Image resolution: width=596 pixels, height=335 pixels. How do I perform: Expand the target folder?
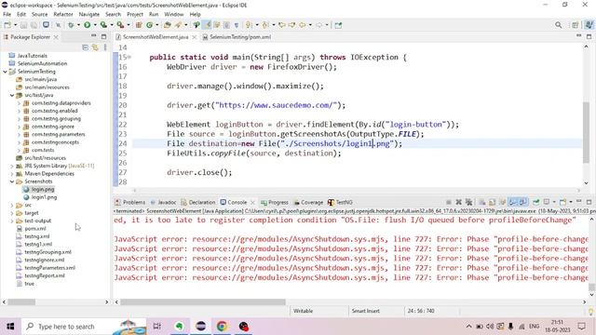click(12, 213)
